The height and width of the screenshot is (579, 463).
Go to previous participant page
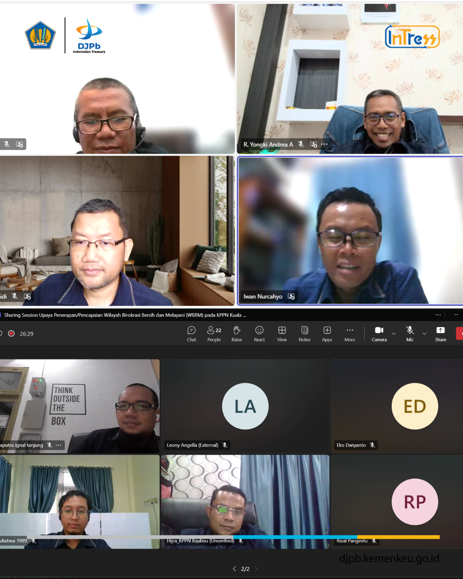(235, 569)
